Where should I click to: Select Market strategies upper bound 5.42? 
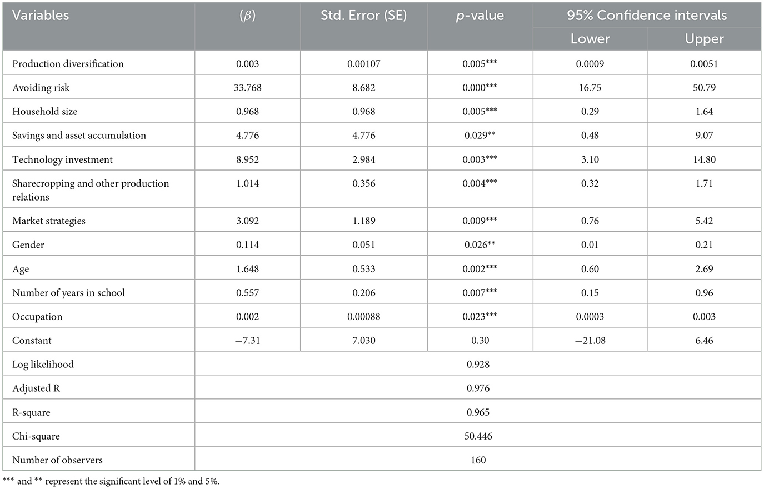[x=704, y=221]
